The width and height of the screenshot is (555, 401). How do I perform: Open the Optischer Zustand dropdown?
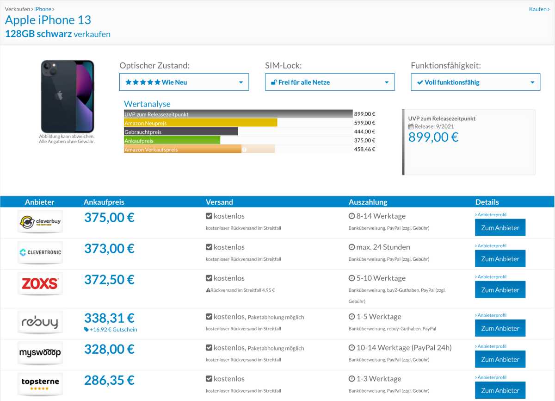pos(184,82)
